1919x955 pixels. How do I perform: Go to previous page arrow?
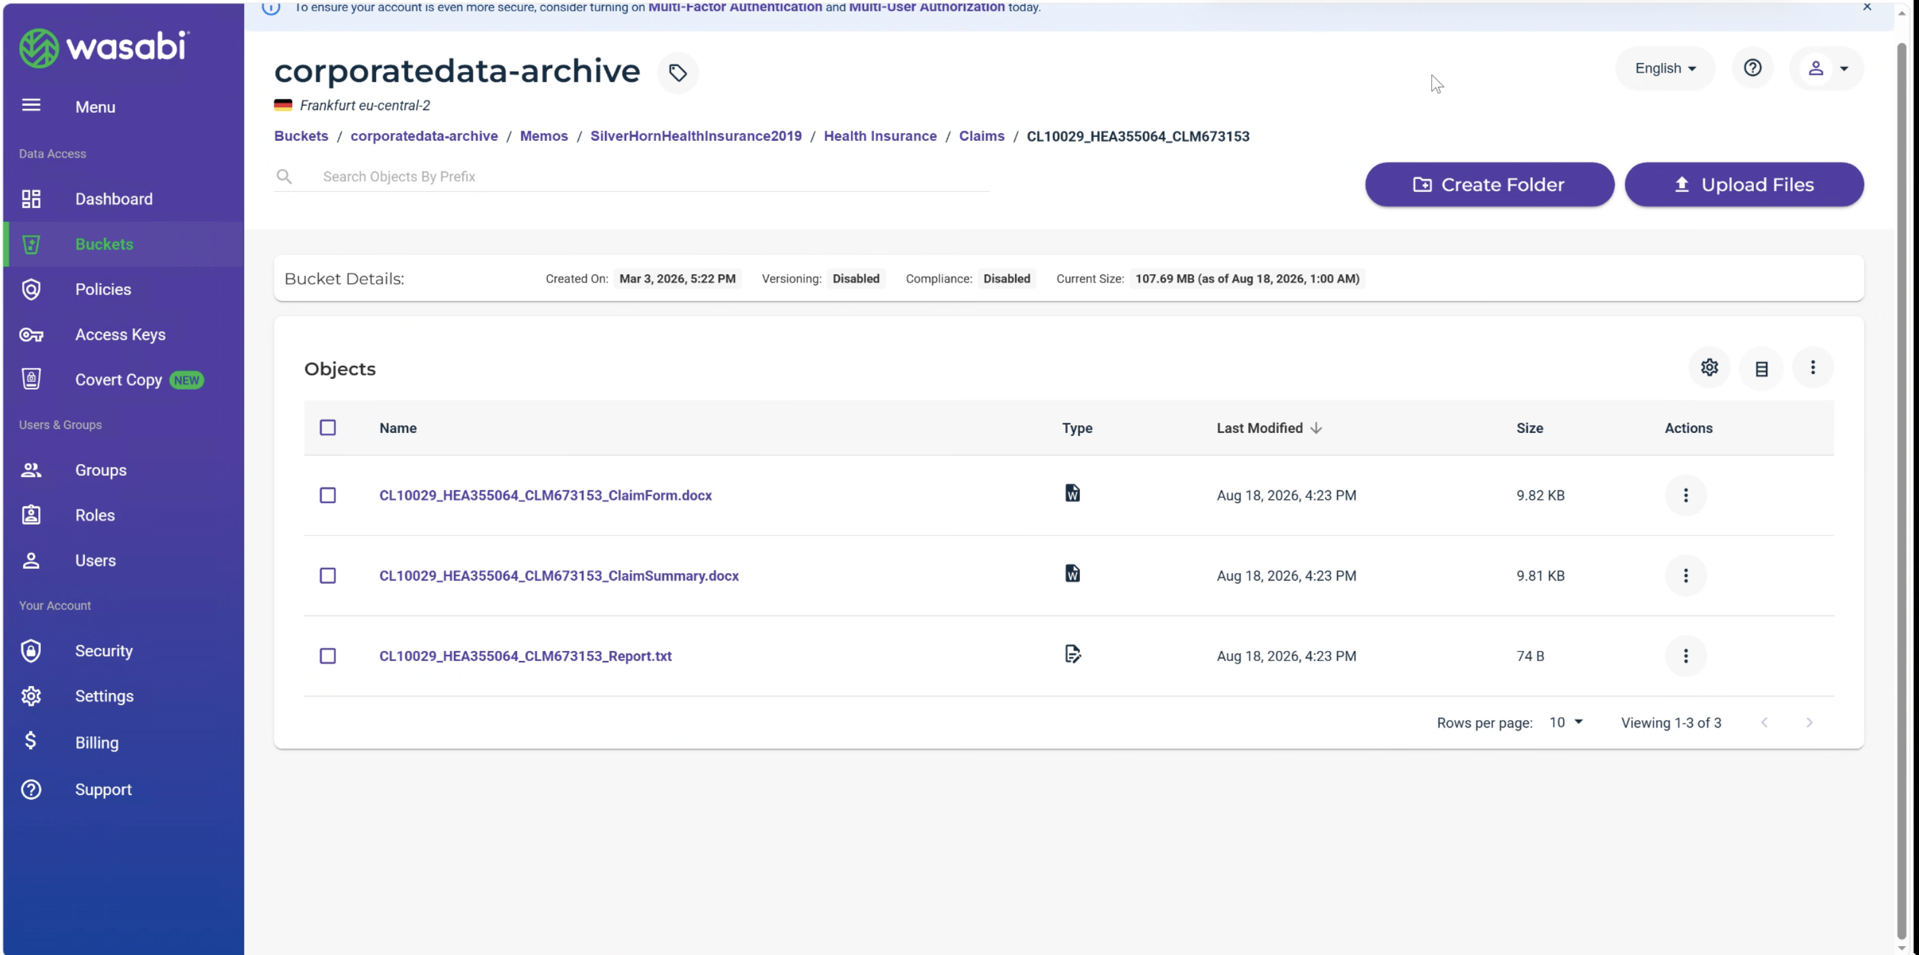(1764, 722)
